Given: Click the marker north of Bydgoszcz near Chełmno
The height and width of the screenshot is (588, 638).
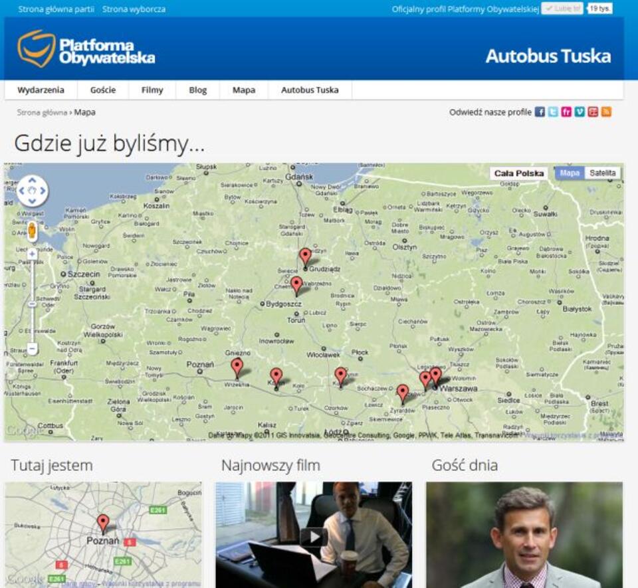Looking at the screenshot, I should pyautogui.click(x=296, y=286).
